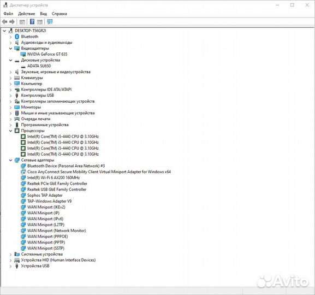Open the Справка menu
Screen dimensions: 315x295
point(60,14)
